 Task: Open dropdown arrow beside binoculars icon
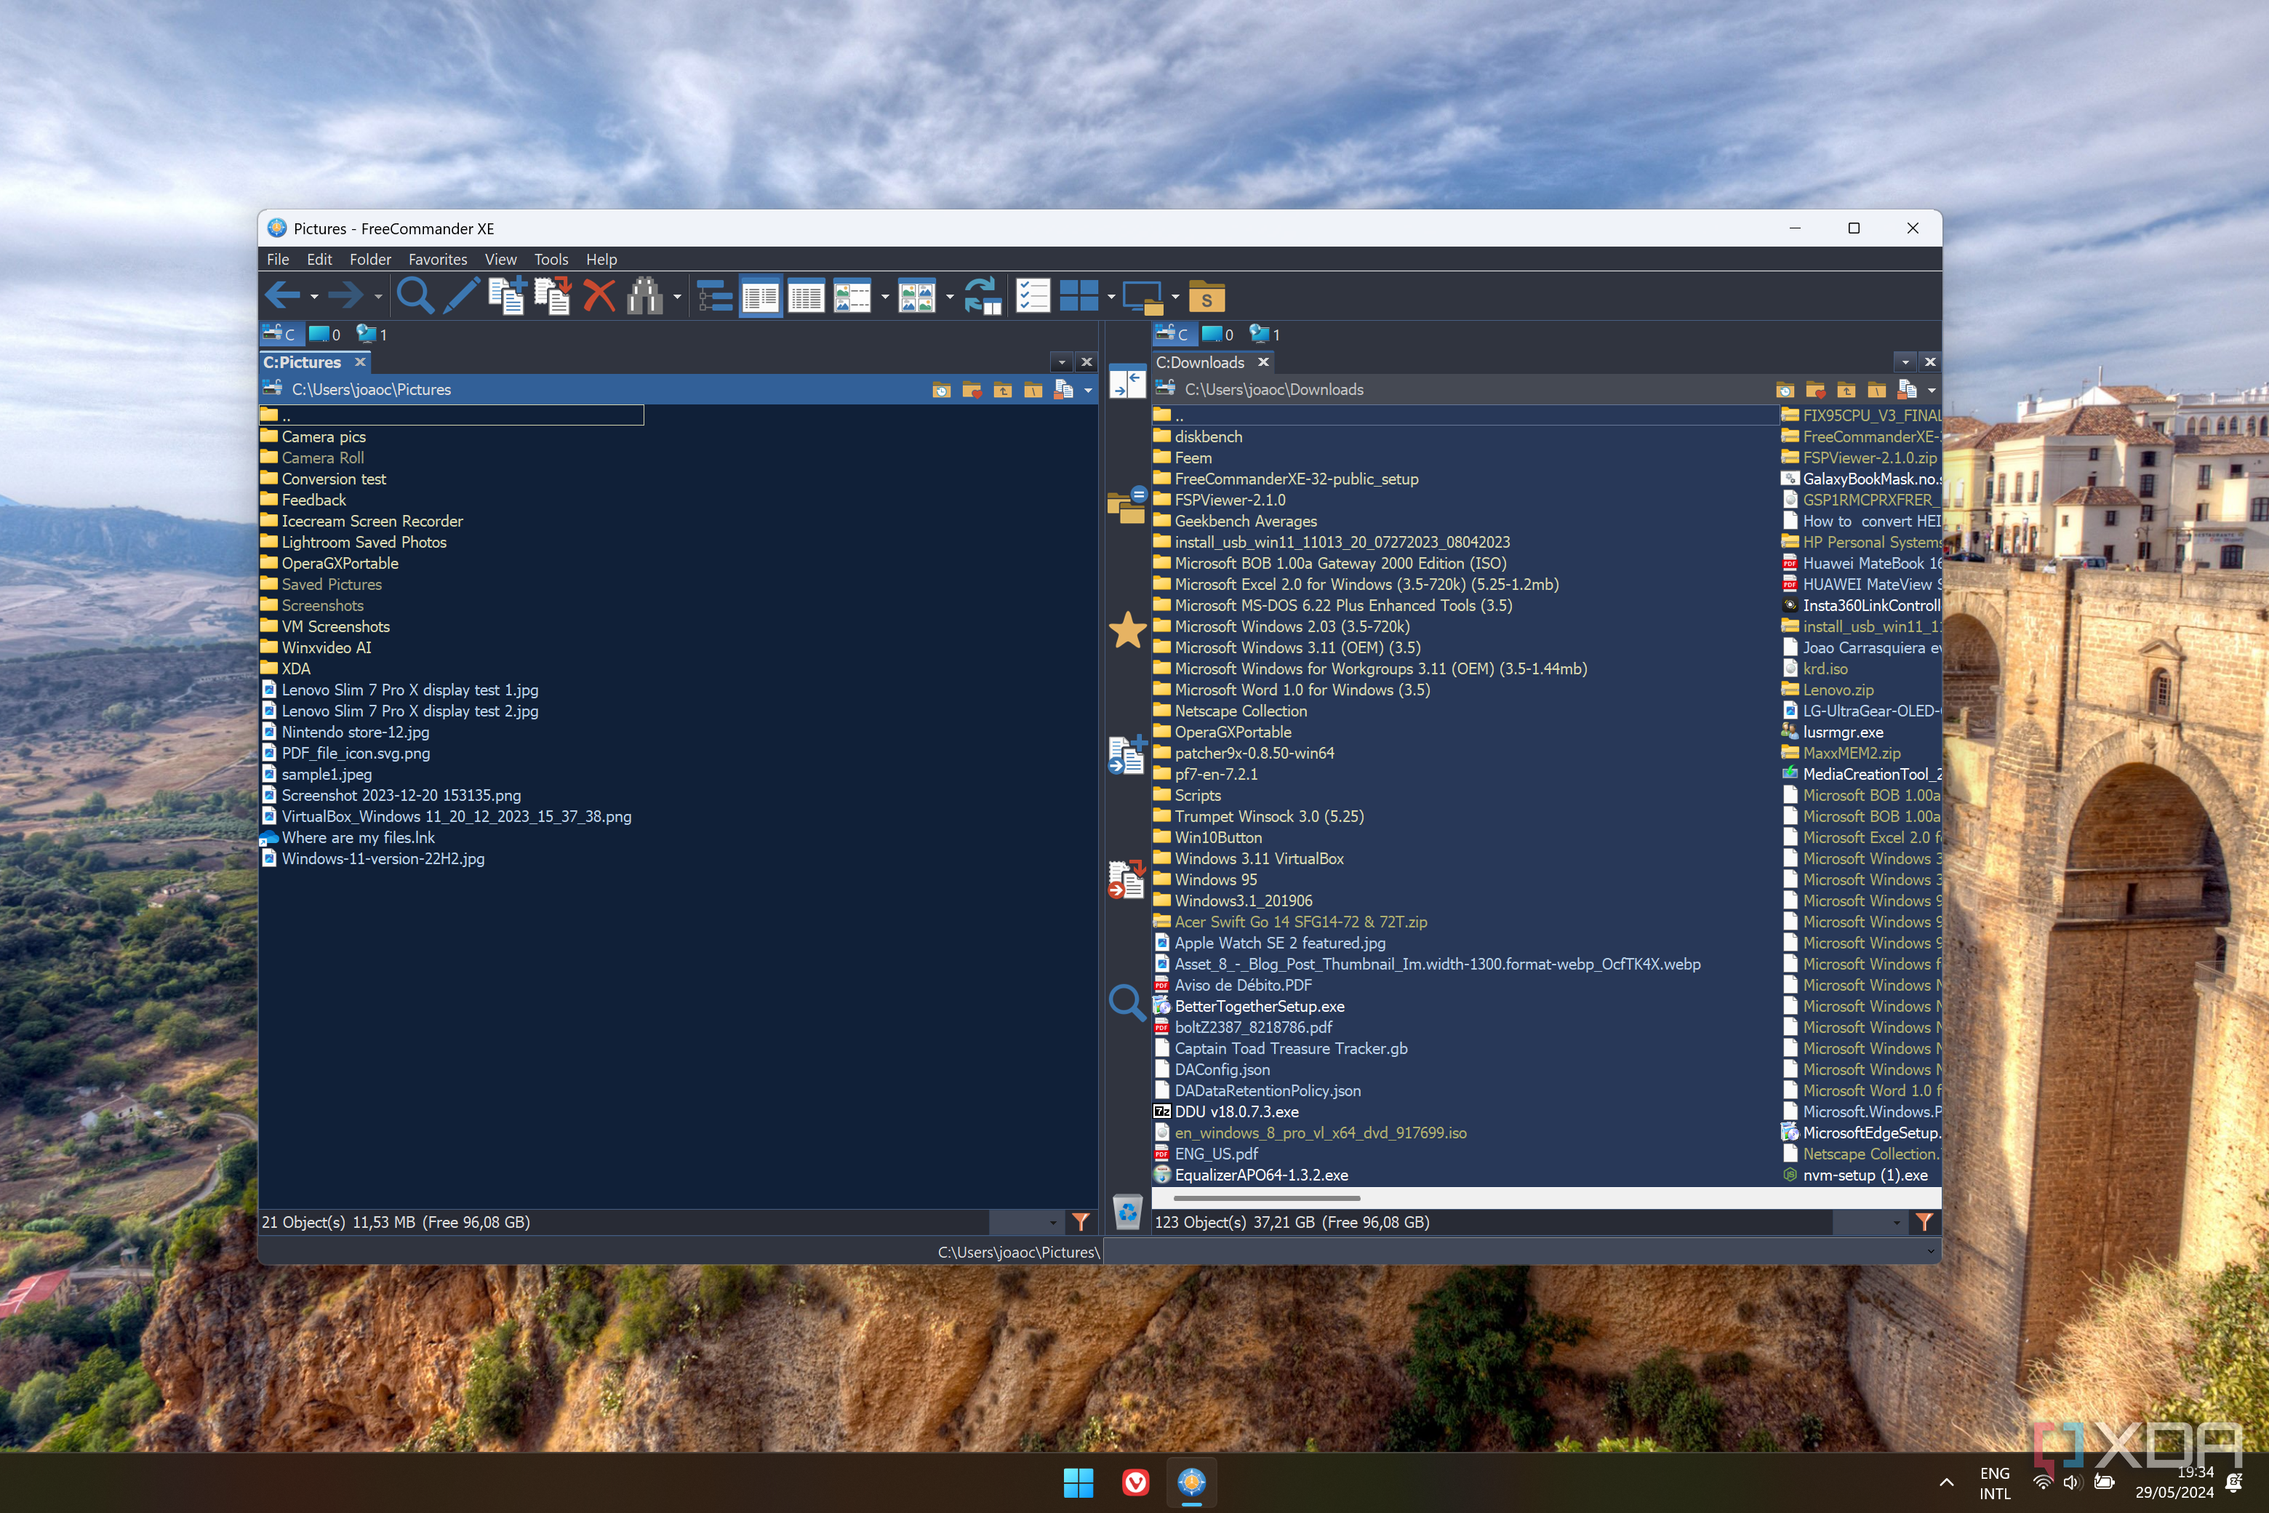click(x=677, y=298)
